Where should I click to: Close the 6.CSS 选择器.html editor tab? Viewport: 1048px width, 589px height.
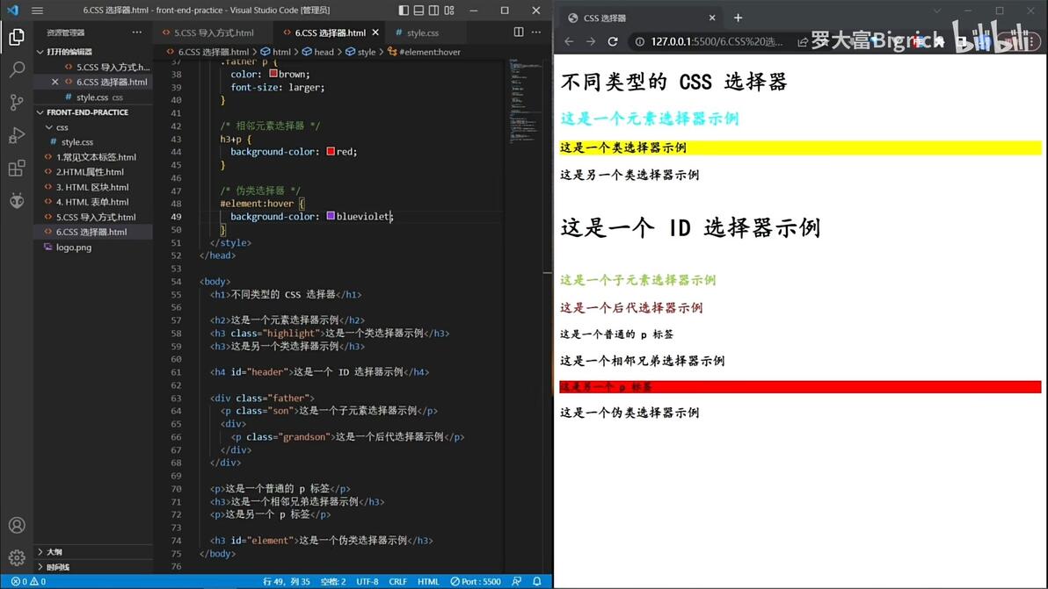point(375,32)
